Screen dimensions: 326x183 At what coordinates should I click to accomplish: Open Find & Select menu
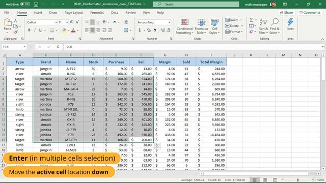pyautogui.click(x=275, y=26)
